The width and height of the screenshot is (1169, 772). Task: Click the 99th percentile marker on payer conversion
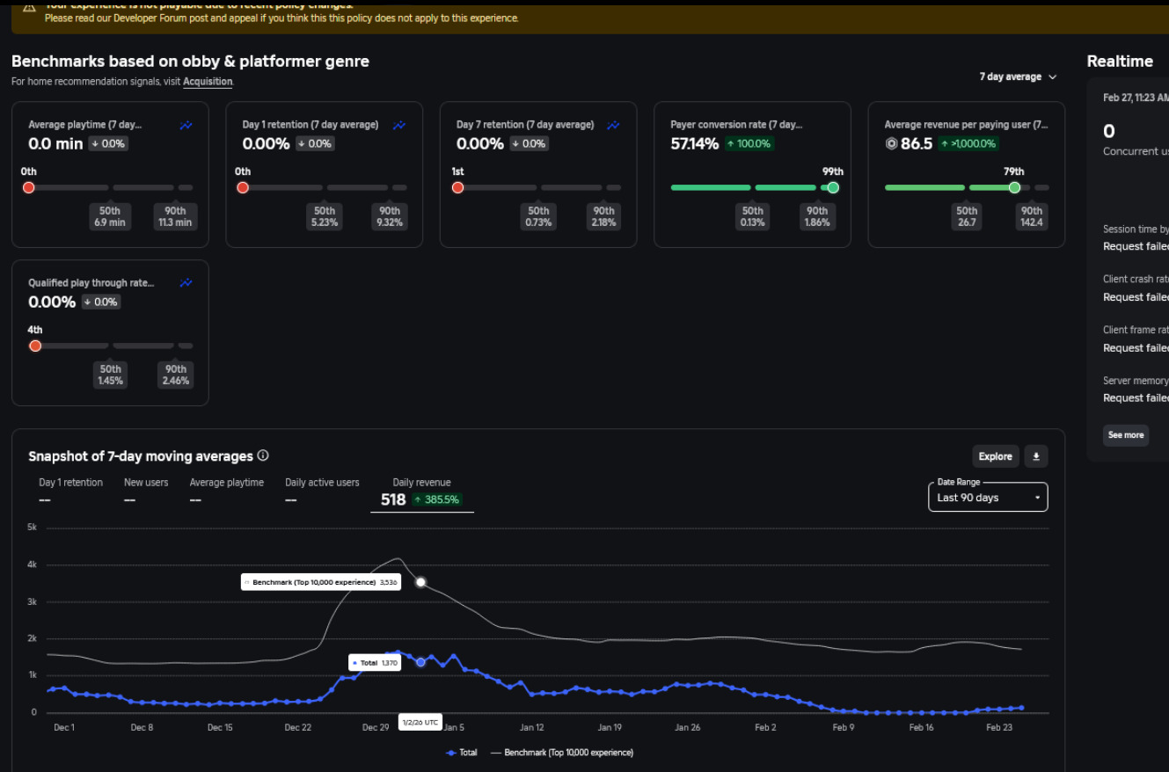(833, 187)
